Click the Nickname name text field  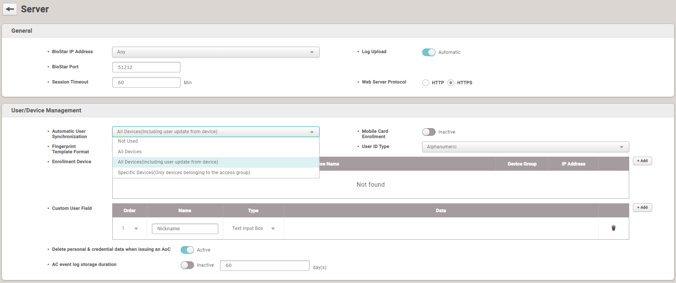[185, 229]
